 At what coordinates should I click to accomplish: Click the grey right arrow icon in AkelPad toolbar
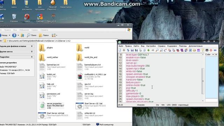tap(153, 50)
